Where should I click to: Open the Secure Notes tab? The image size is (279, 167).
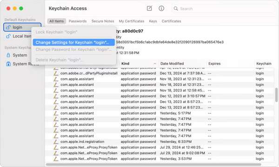(x=103, y=21)
